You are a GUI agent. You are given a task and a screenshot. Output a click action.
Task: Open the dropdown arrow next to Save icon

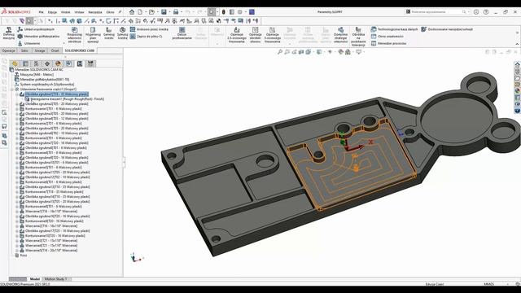coord(170,12)
